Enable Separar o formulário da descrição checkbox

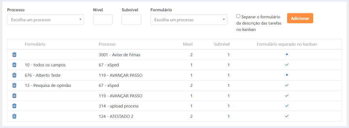[238, 16]
